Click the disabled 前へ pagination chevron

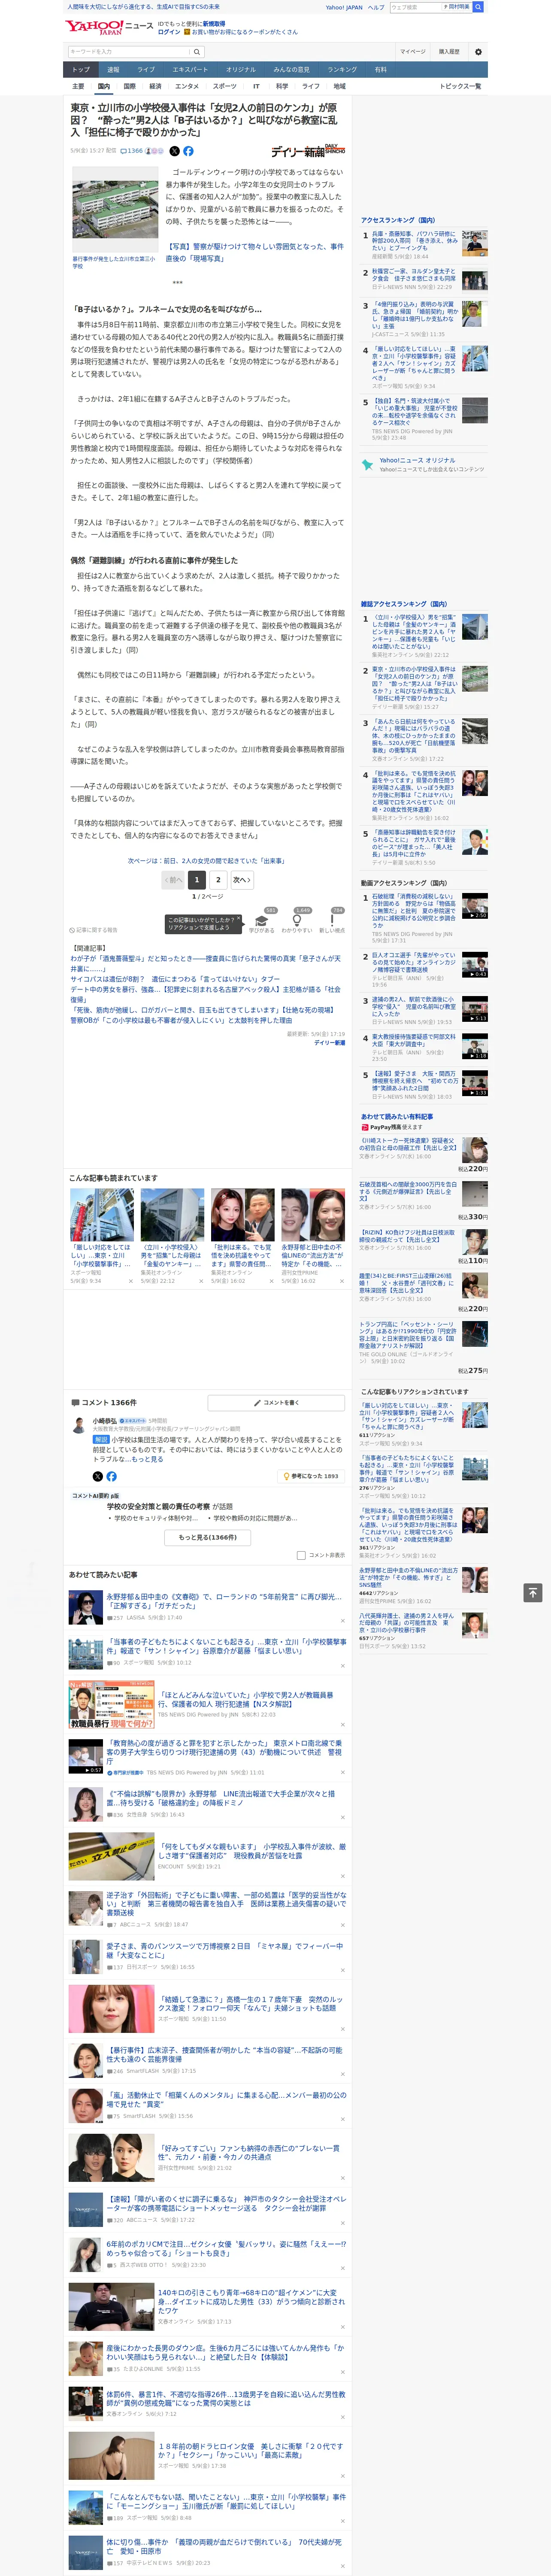173,880
